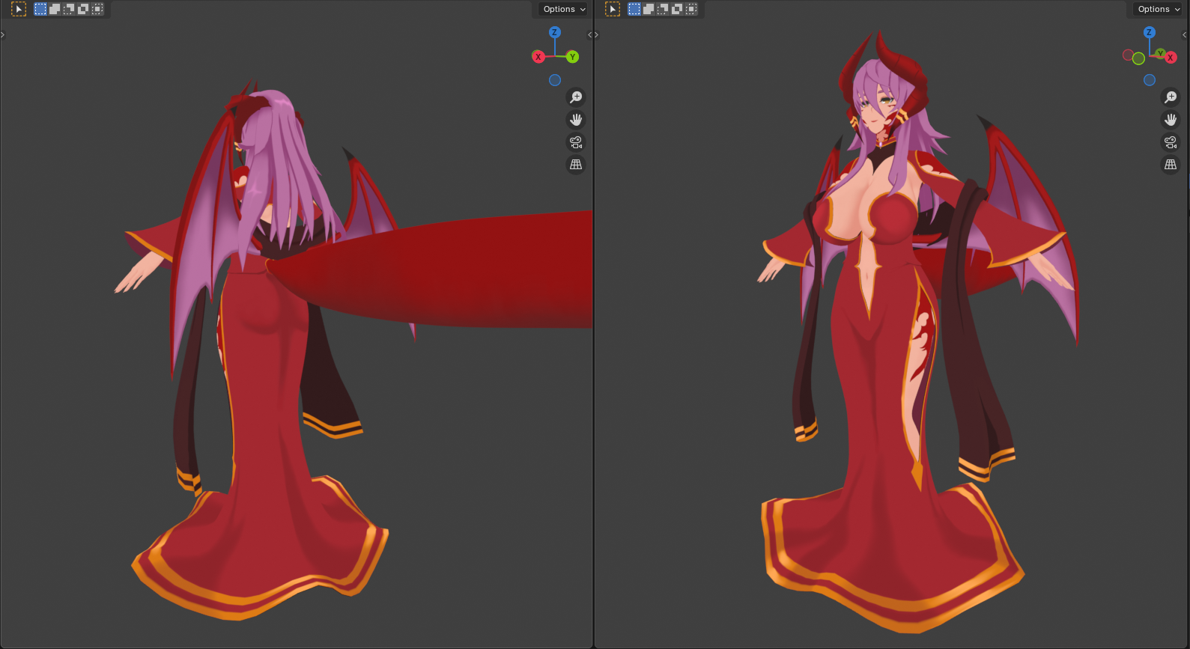Viewport: 1190px width, 649px height.
Task: Toggle camera view icon in right viewport
Action: coord(1171,142)
